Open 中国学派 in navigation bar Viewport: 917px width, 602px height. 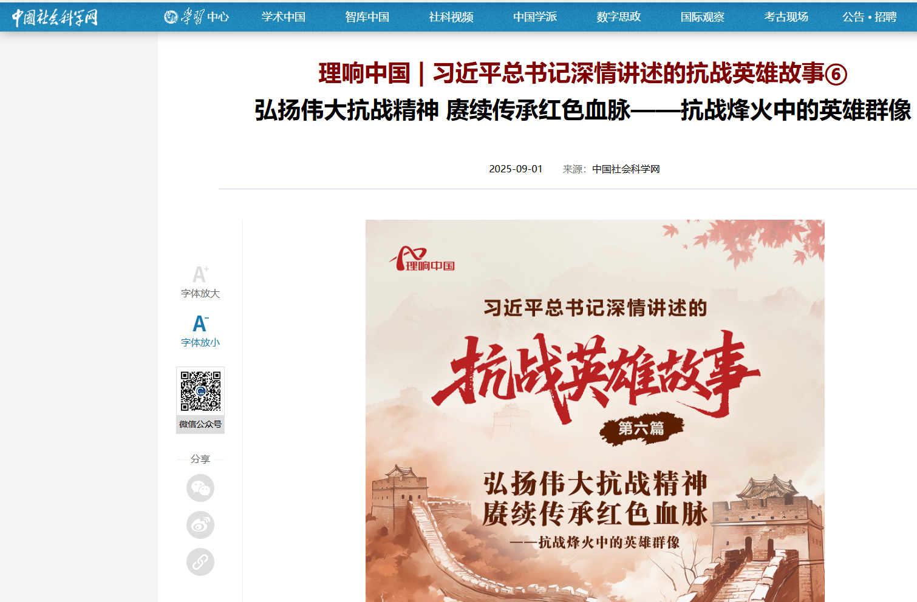[x=535, y=17]
